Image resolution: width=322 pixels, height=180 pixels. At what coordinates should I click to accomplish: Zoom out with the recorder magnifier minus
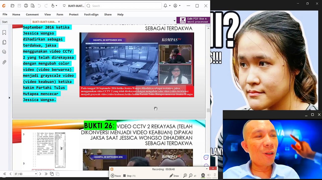pyautogui.click(x=191, y=176)
